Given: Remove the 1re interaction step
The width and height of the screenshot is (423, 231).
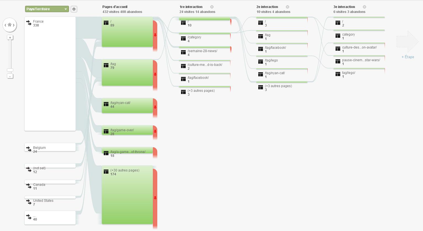Looking at the screenshot, I should point(212,7).
